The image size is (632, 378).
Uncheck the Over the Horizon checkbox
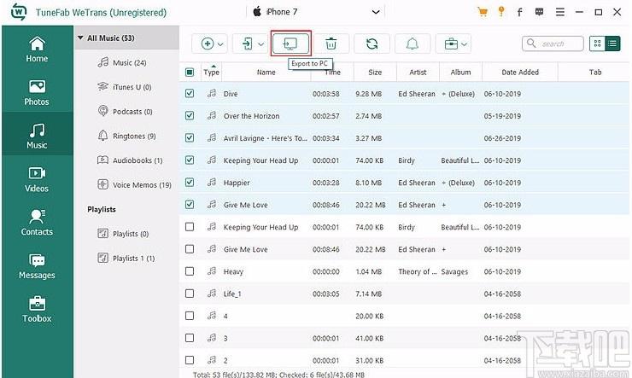point(190,115)
